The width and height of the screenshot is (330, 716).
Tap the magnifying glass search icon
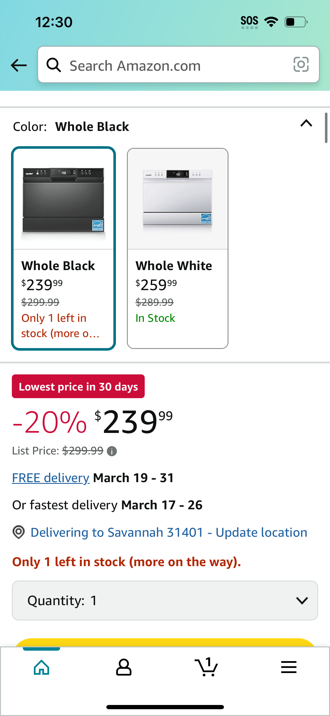coord(54,65)
